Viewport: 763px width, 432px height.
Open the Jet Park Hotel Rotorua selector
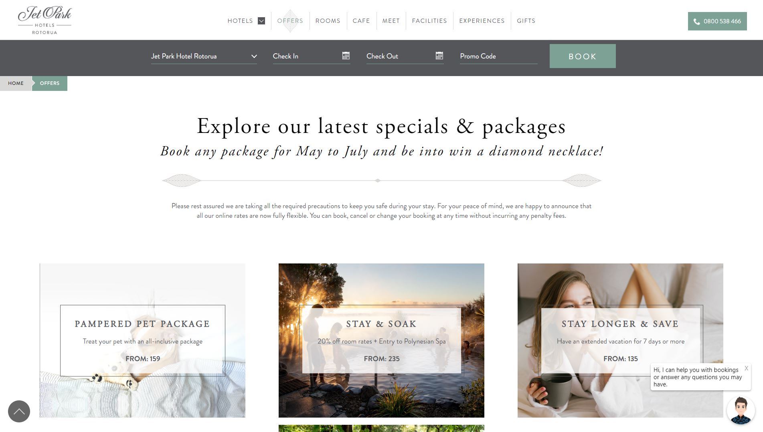(x=204, y=56)
